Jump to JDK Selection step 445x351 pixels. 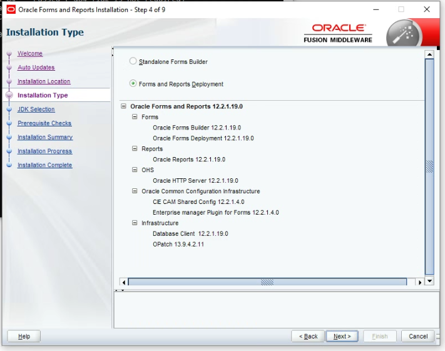click(36, 109)
